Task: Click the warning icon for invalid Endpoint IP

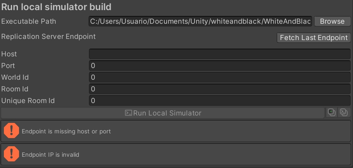Action: click(x=11, y=154)
